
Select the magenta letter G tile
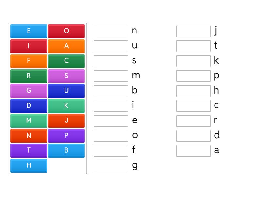(x=28, y=91)
